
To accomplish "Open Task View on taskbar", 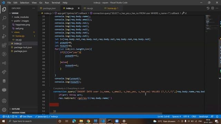I will [67, 121].
